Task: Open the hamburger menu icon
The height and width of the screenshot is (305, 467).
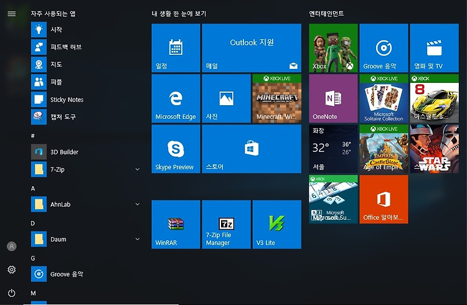Action: pos(12,14)
